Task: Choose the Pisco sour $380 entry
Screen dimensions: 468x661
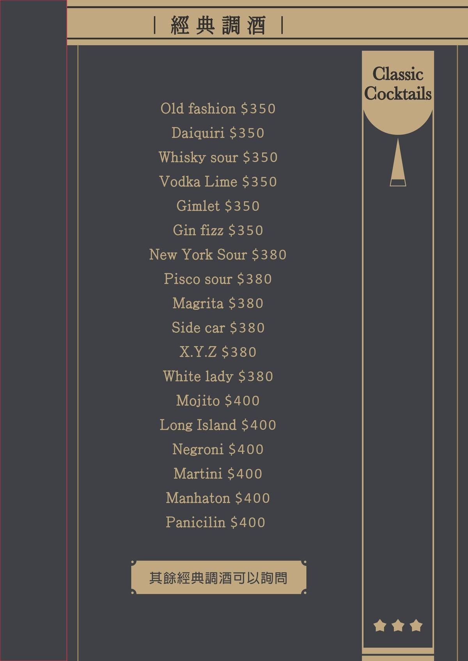Action: [218, 279]
